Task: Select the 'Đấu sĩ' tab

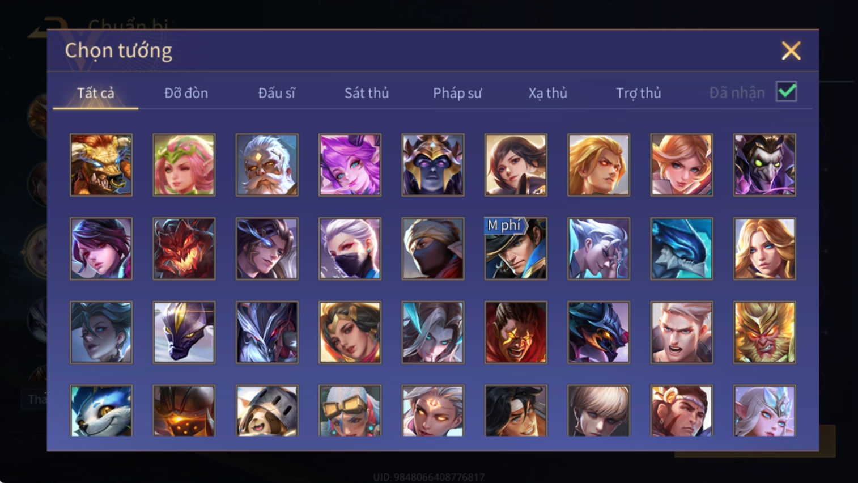Action: click(x=277, y=93)
